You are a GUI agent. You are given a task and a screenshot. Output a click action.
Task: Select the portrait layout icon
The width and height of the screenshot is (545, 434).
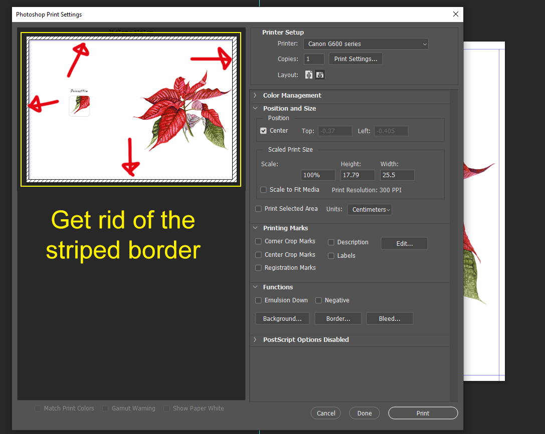[x=309, y=74]
